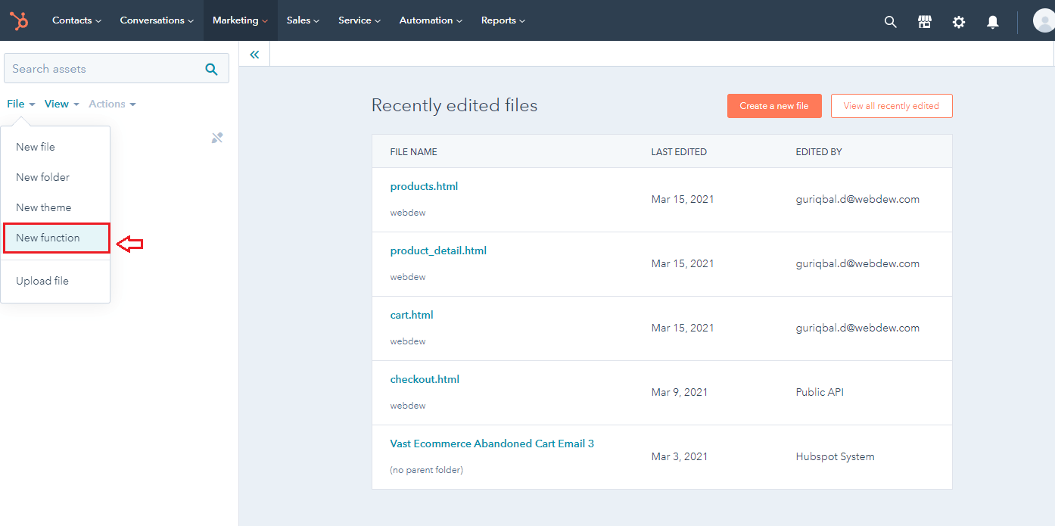
Task: Open the App Marketplace
Action: 924,22
